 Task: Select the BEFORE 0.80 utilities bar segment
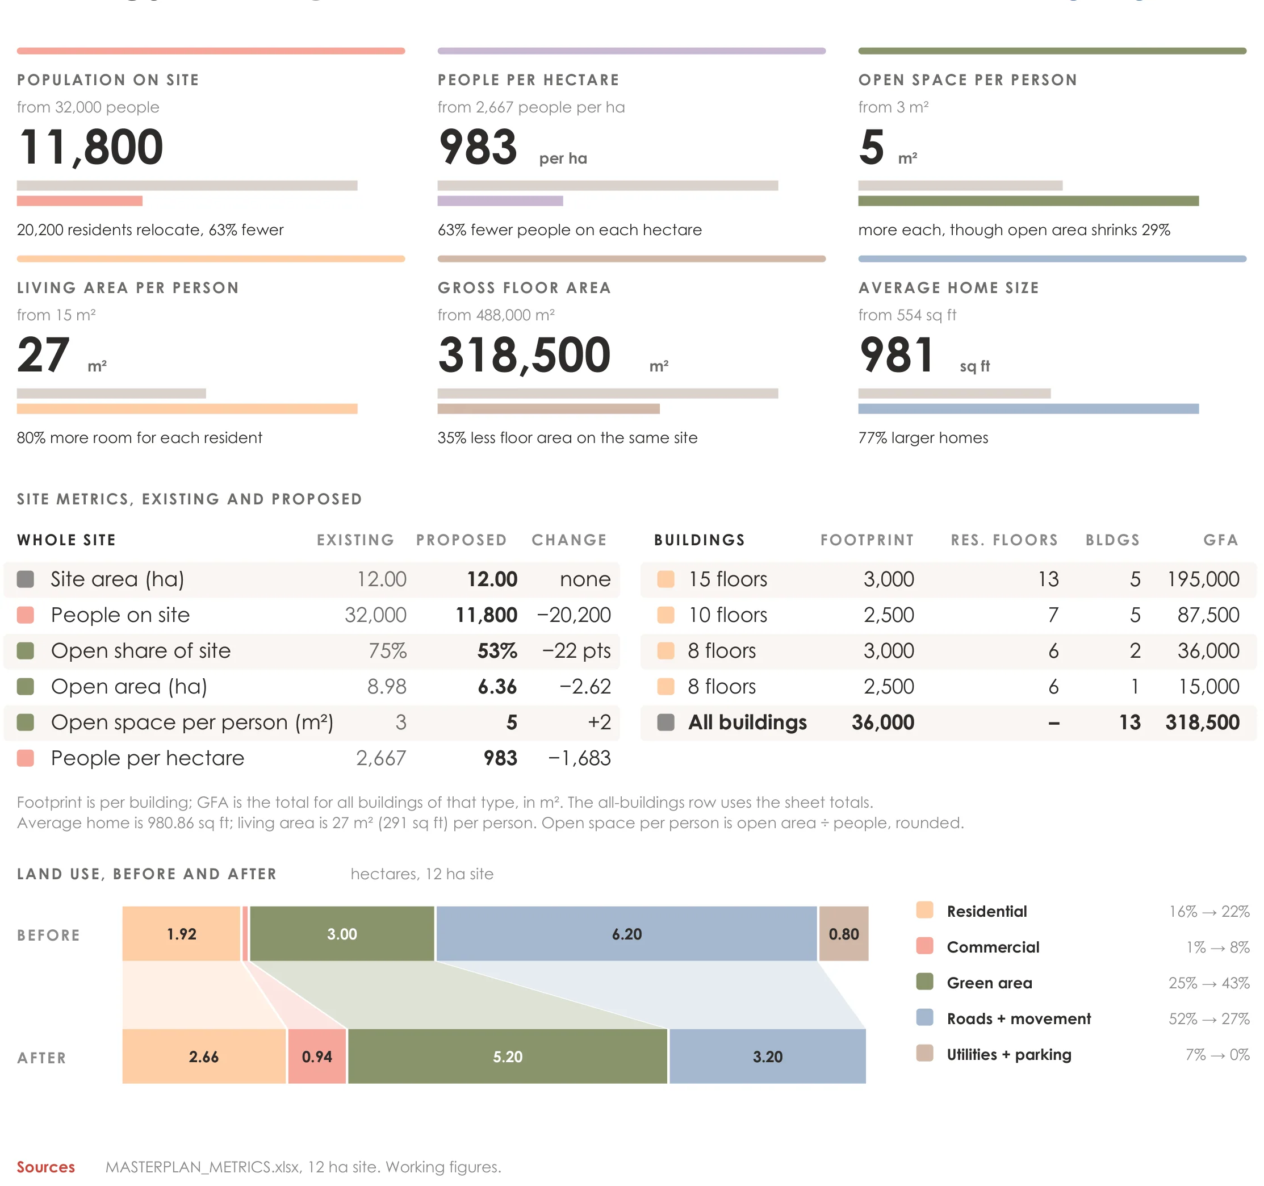coord(844,934)
